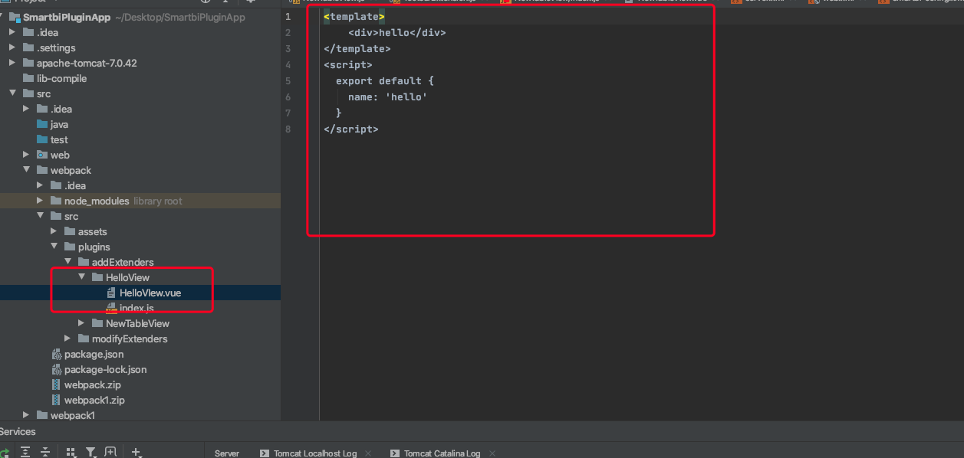Image resolution: width=964 pixels, height=458 pixels.
Task: Open the Group By menu in Services
Action: (x=71, y=453)
